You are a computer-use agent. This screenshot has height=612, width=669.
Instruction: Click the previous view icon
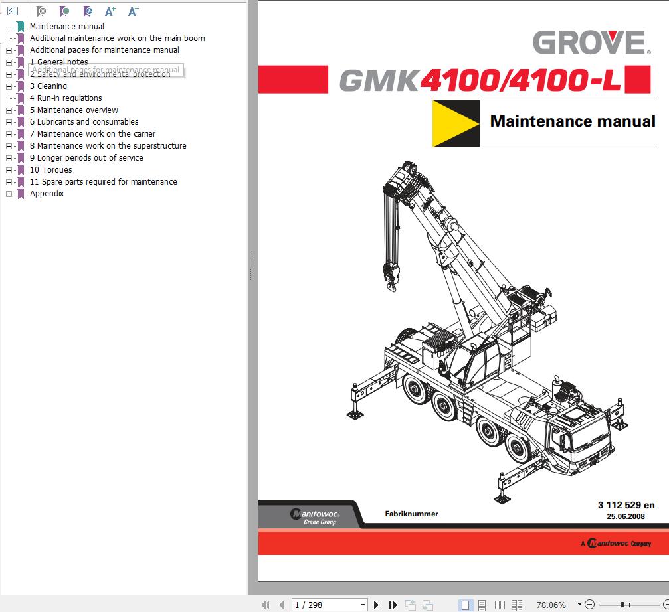(x=411, y=605)
